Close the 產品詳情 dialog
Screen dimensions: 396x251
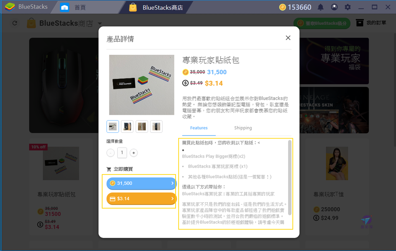pyautogui.click(x=288, y=38)
